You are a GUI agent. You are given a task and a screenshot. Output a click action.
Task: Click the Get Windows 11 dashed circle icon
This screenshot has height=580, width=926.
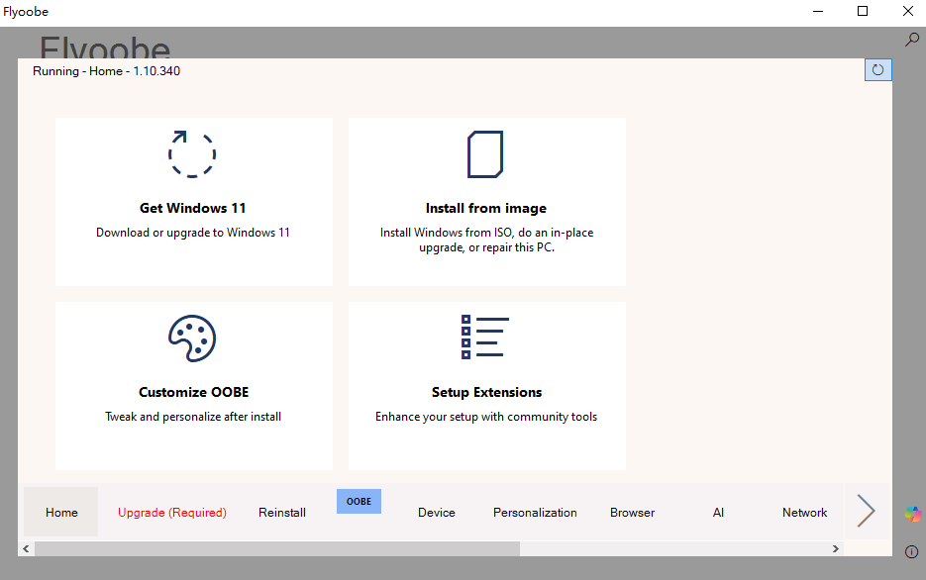(192, 153)
